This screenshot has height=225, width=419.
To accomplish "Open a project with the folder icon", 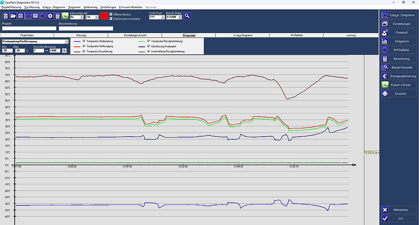I will pos(13,16).
